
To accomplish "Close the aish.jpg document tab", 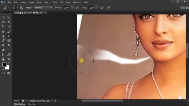I will point(45,12).
